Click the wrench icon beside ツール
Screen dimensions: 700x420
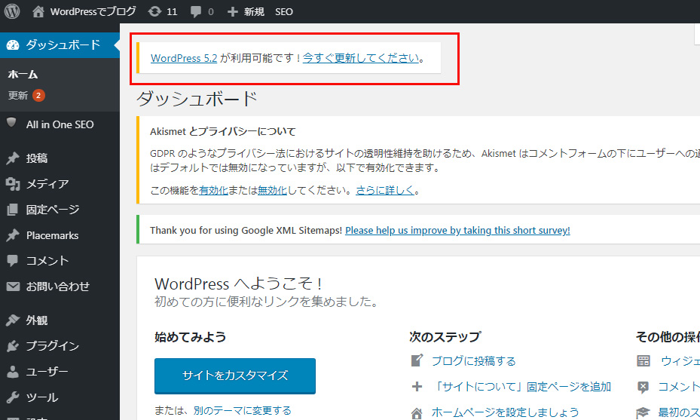13,397
